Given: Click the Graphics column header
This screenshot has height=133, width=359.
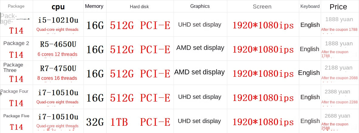Looking at the screenshot, I should (200, 6).
